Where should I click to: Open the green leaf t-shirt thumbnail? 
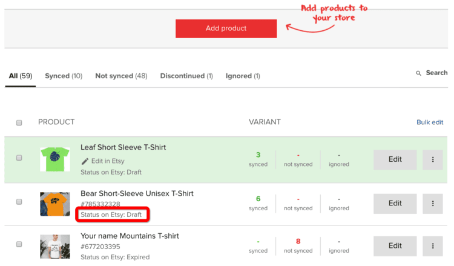[55, 159]
